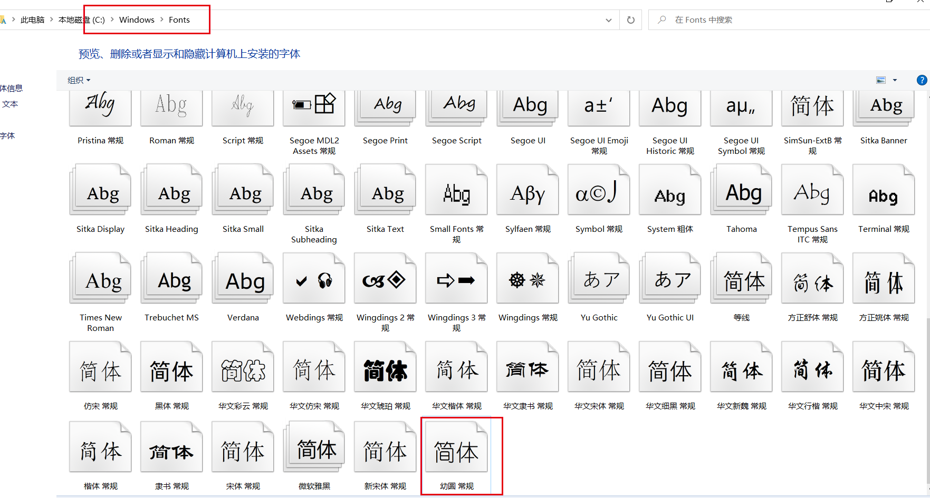
Task: Click the 在 Fonts 中搜索 search box
Action: coord(789,20)
